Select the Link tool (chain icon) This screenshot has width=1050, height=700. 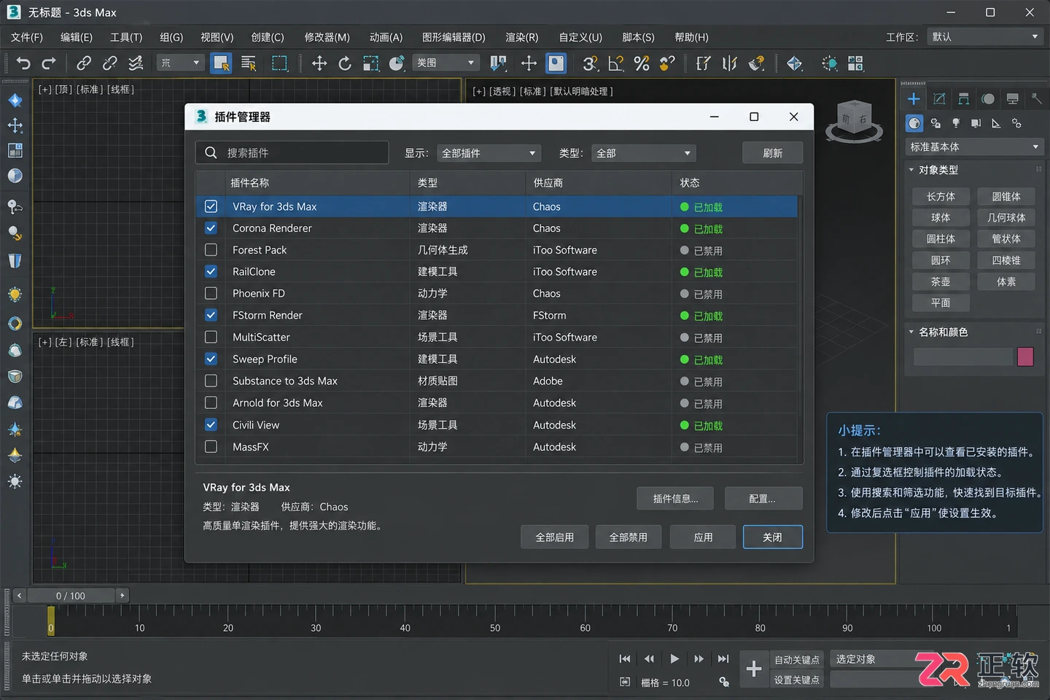(x=84, y=63)
